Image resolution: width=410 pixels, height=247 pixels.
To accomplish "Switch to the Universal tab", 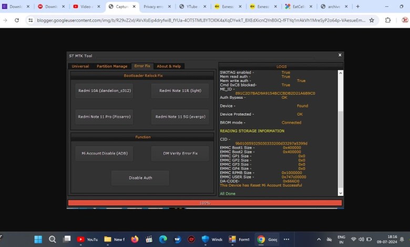I will pos(80,66).
